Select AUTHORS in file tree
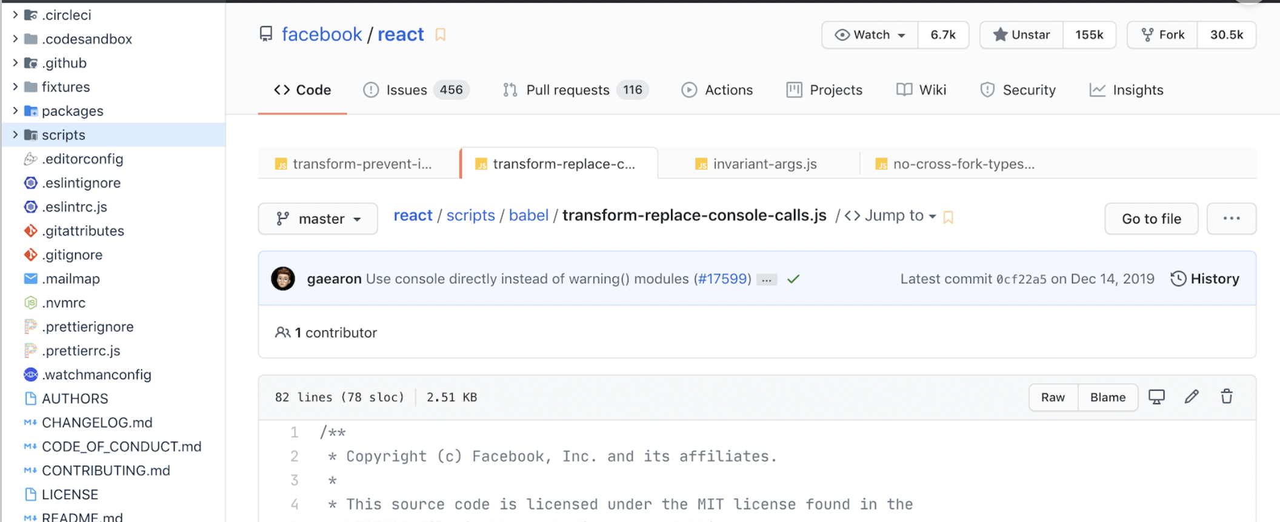1280x522 pixels. pyautogui.click(x=113, y=398)
